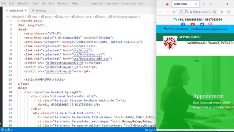Screen dimensions: 234x132
Task: Click the browser horizontal scrollbar
Action: [188, 130]
